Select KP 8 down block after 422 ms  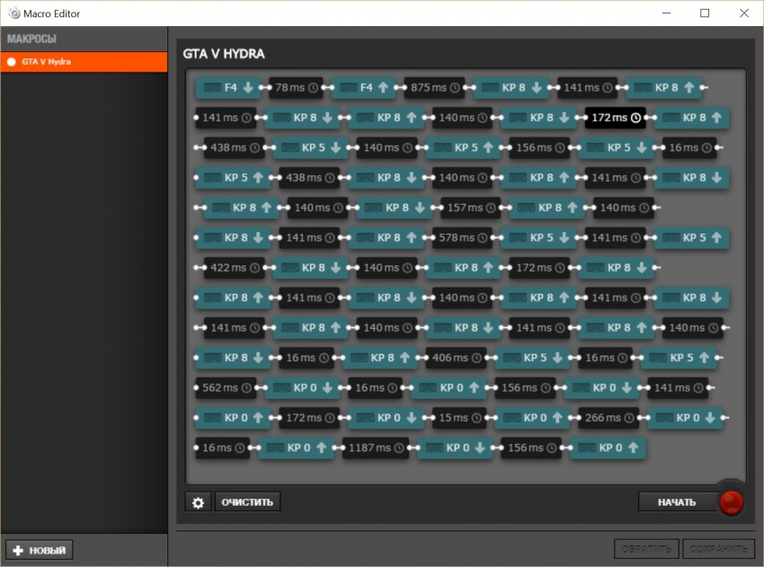pos(311,268)
